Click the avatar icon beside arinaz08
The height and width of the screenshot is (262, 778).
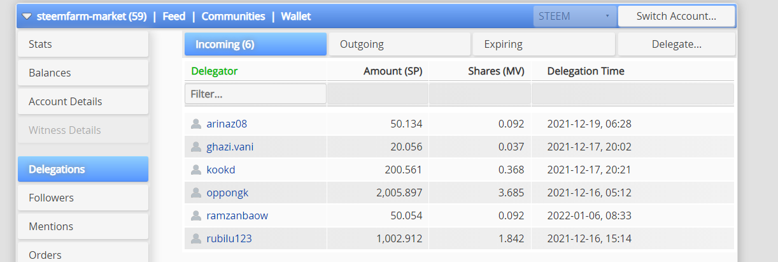click(x=196, y=124)
